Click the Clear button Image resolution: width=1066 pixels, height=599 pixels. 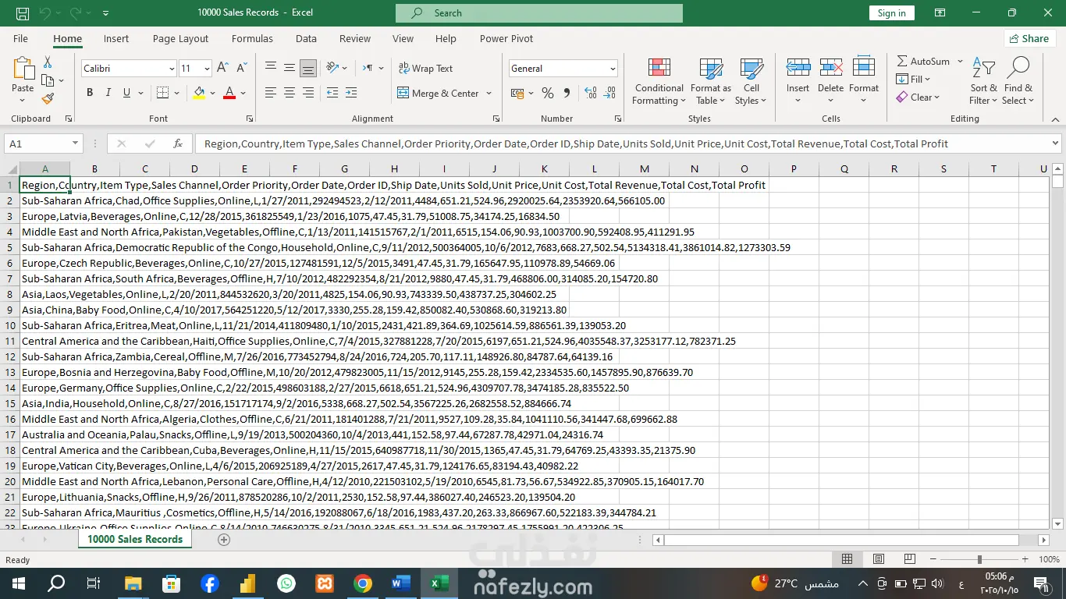(918, 97)
